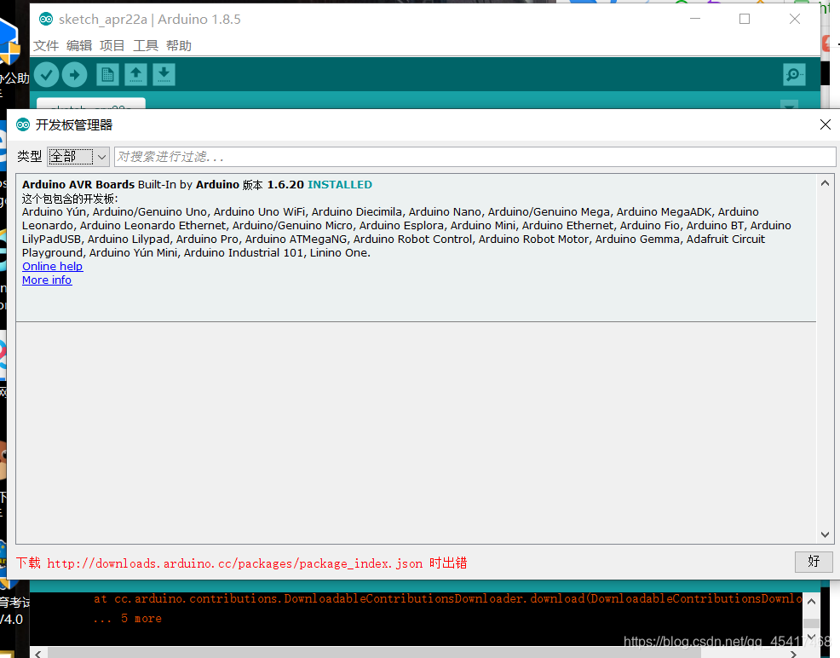Click the Arduino icon in the IDE title bar
840x658 pixels.
(45, 18)
